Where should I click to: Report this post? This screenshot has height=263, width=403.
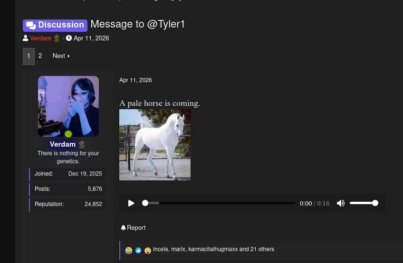click(x=133, y=228)
